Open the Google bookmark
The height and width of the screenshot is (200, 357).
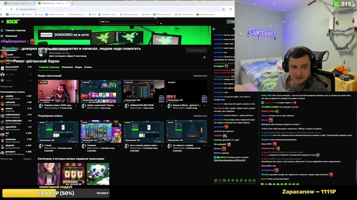pos(39,14)
